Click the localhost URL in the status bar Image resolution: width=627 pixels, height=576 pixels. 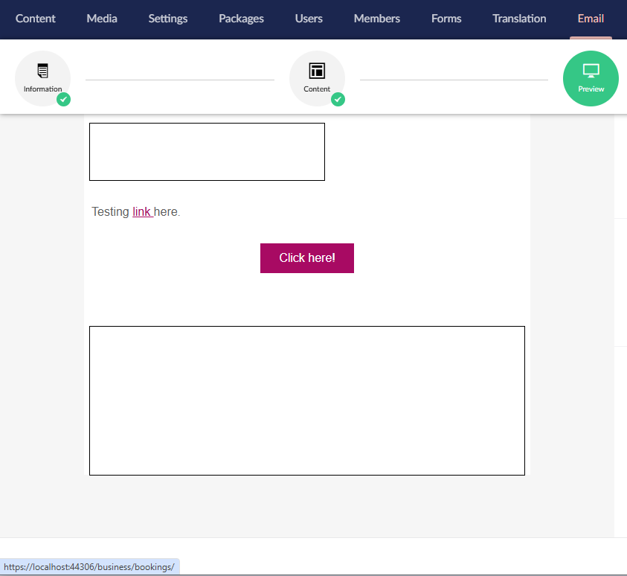pos(89,567)
